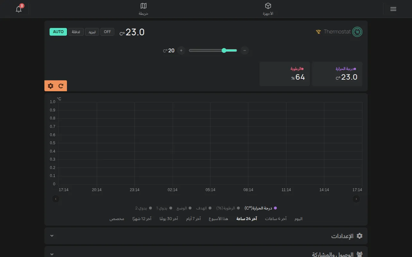Click the target temperature slider handle
Screen dimensions: 412x257
pos(224,50)
